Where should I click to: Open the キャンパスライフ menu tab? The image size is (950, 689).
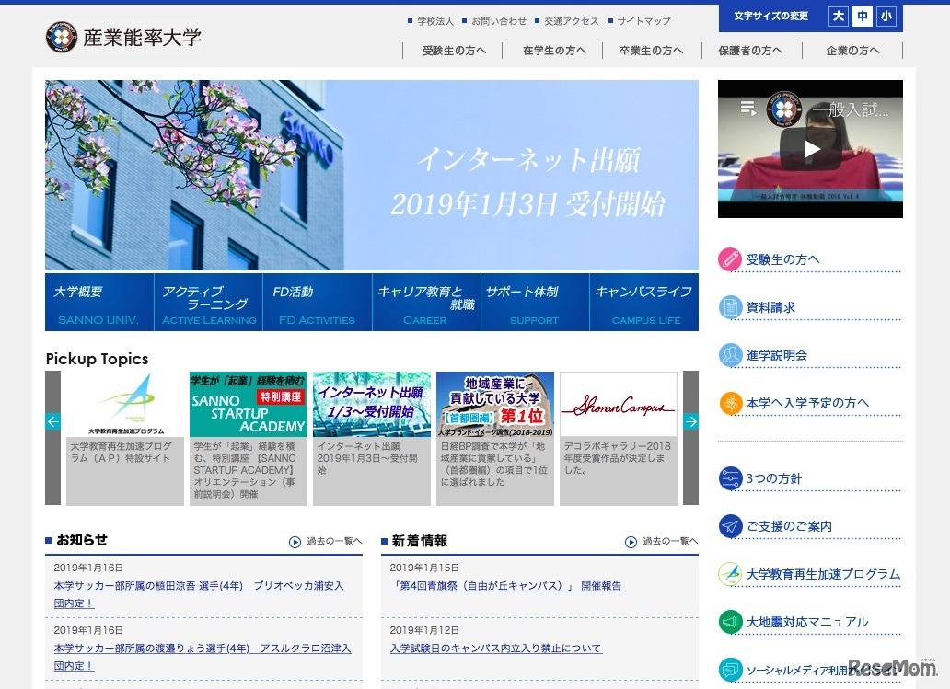tap(644, 302)
